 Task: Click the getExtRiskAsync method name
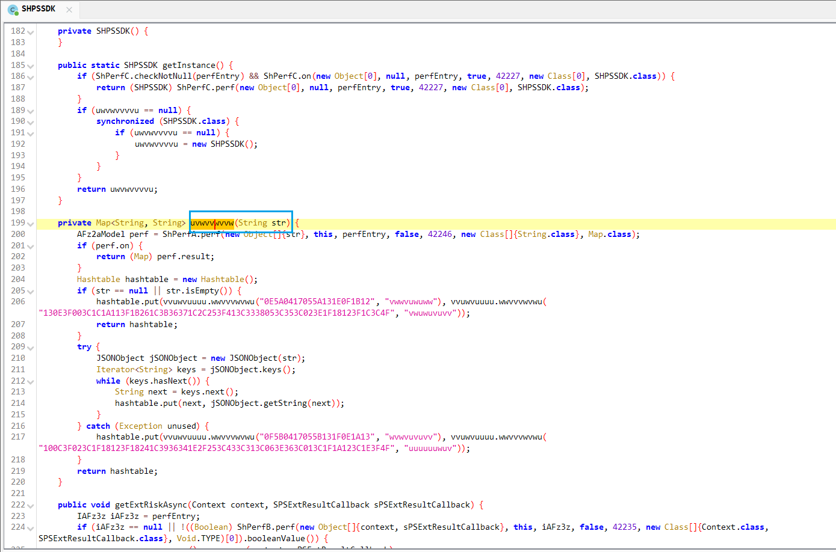coord(151,504)
